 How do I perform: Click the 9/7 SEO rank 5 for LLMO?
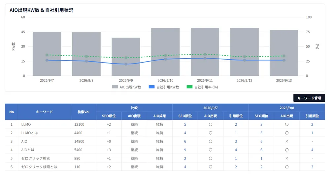coord(185,124)
